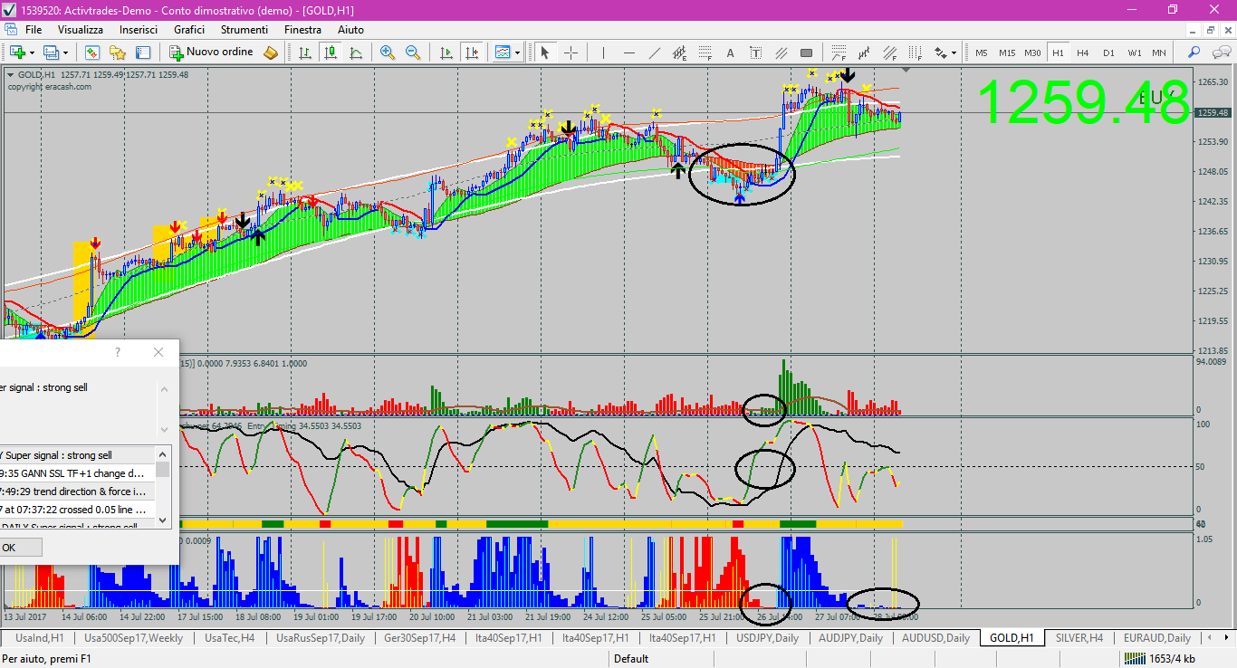Select the 'GANN SSL TF+1 change' alert row
1237x668 pixels.
pos(77,472)
